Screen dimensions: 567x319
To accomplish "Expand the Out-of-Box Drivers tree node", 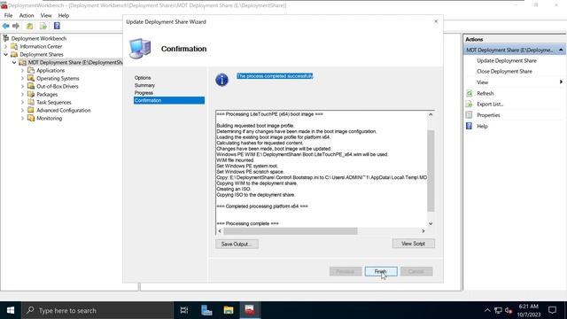I will point(22,86).
